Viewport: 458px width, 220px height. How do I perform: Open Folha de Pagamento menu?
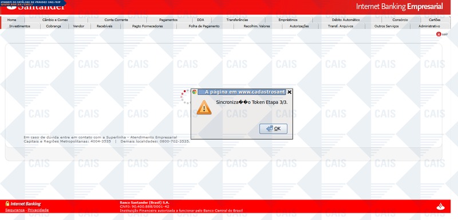[204, 26]
